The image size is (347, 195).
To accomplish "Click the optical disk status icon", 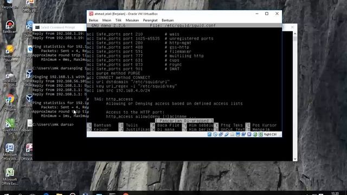I will 215,134.
